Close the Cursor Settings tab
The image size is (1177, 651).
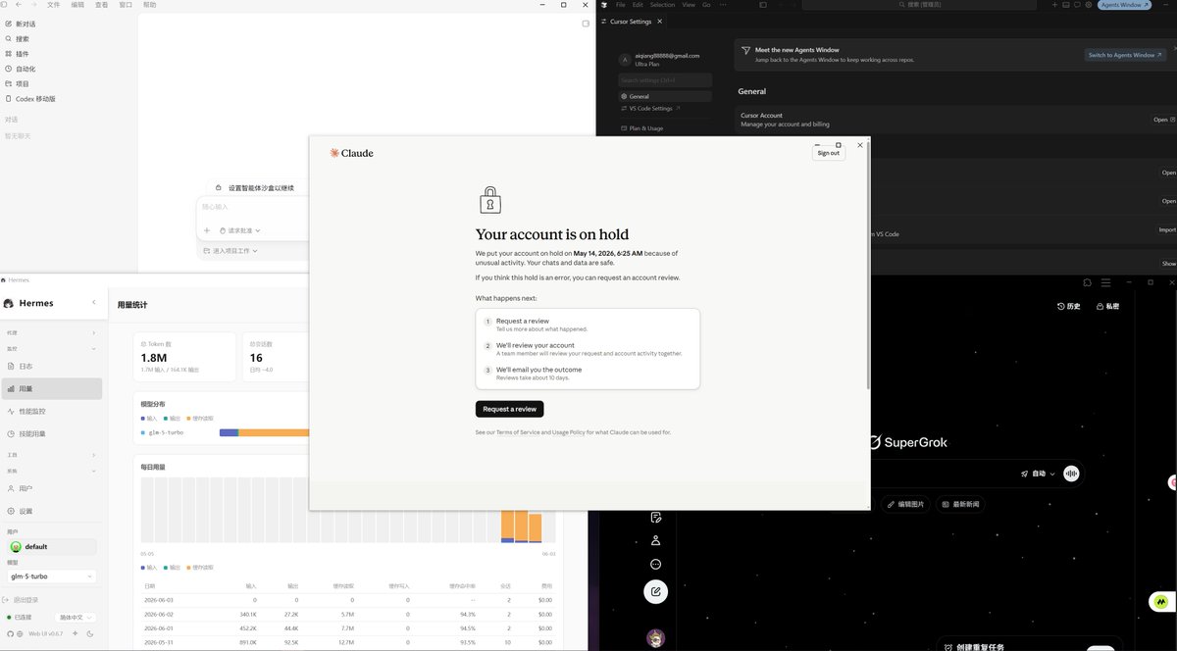660,21
